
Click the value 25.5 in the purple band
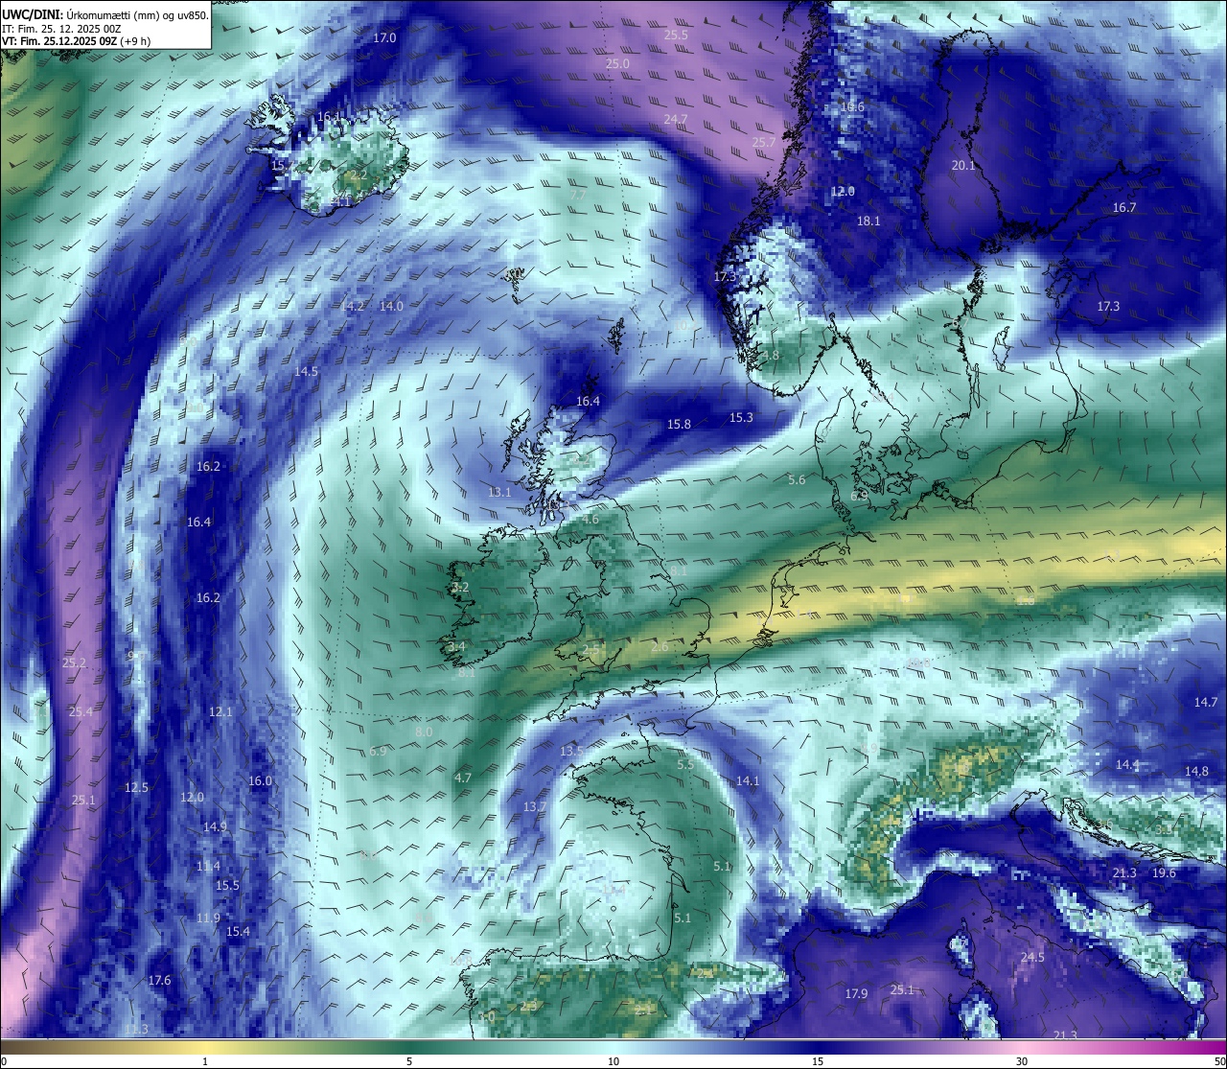click(x=676, y=35)
